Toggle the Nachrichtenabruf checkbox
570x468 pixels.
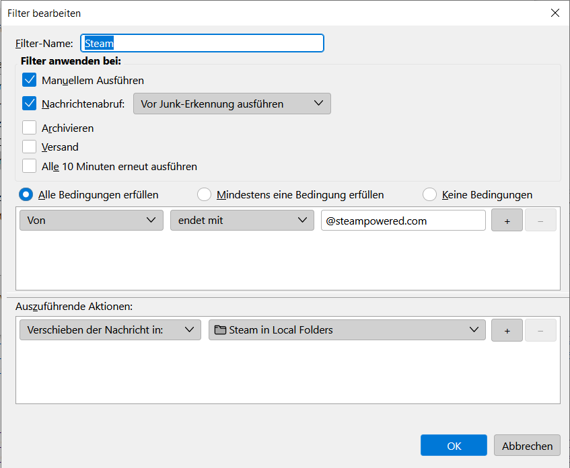click(x=29, y=104)
